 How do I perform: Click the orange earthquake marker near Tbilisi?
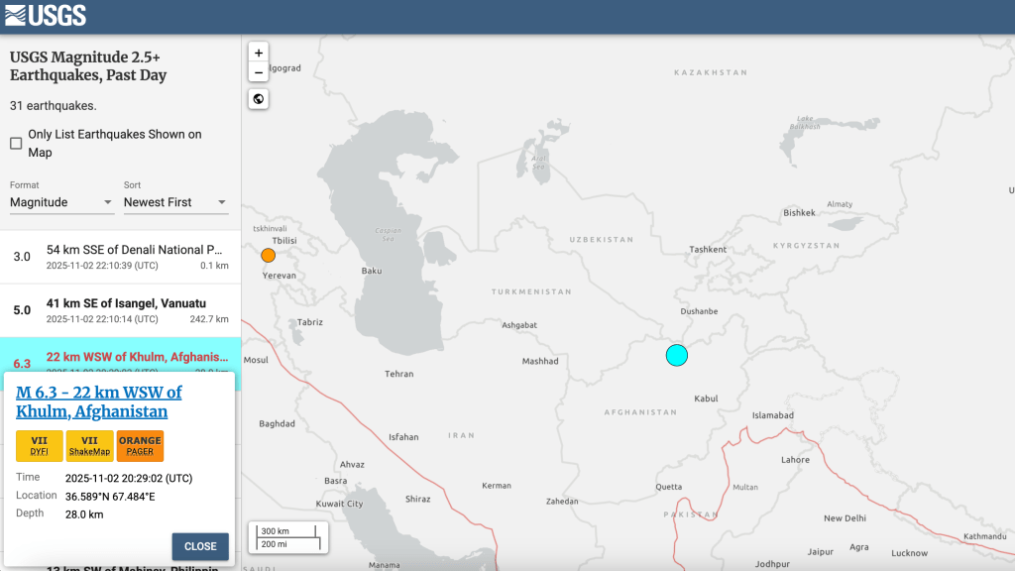coord(268,256)
